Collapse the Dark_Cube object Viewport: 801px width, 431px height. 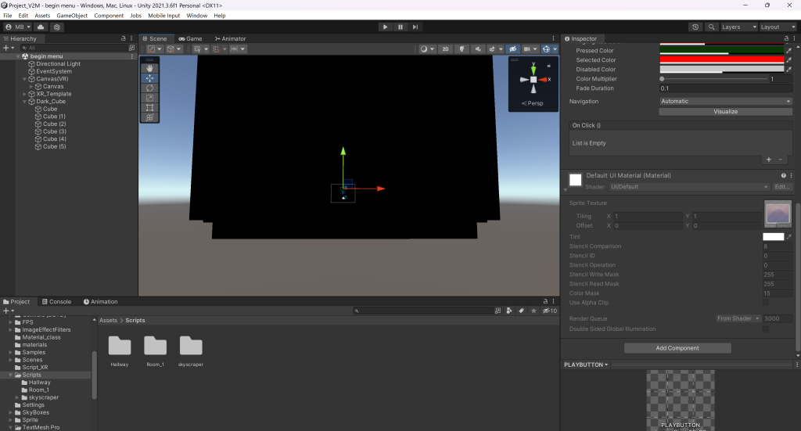pos(24,102)
